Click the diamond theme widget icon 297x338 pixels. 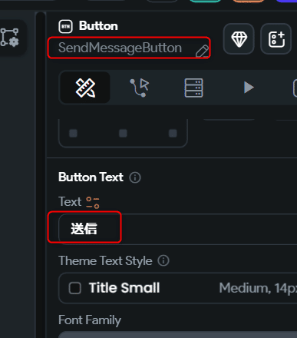click(239, 39)
